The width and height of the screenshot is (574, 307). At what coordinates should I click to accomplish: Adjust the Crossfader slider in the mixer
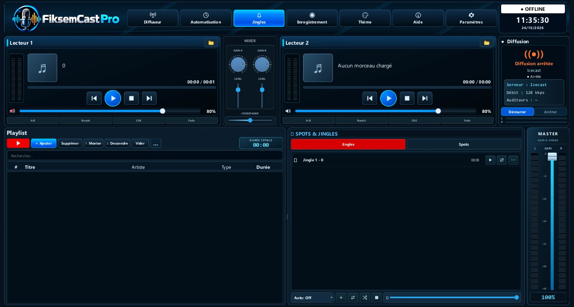click(x=250, y=120)
